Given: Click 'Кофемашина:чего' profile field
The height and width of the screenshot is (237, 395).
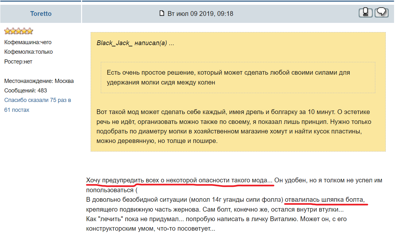Looking at the screenshot, I should [28, 42].
